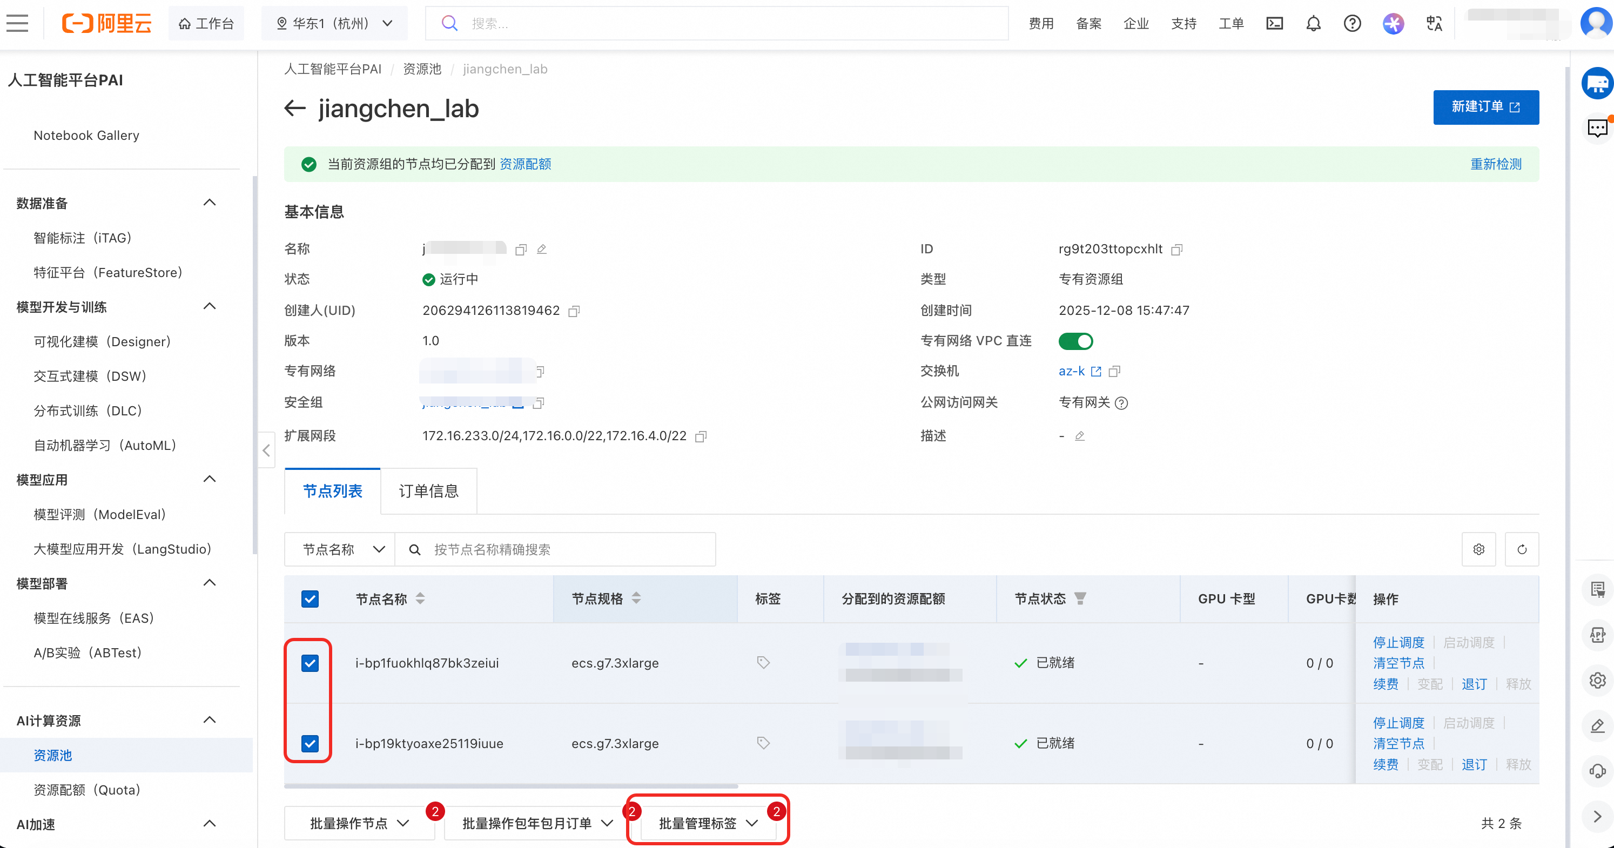Open the region selector 华东1(杭州)

(x=334, y=24)
